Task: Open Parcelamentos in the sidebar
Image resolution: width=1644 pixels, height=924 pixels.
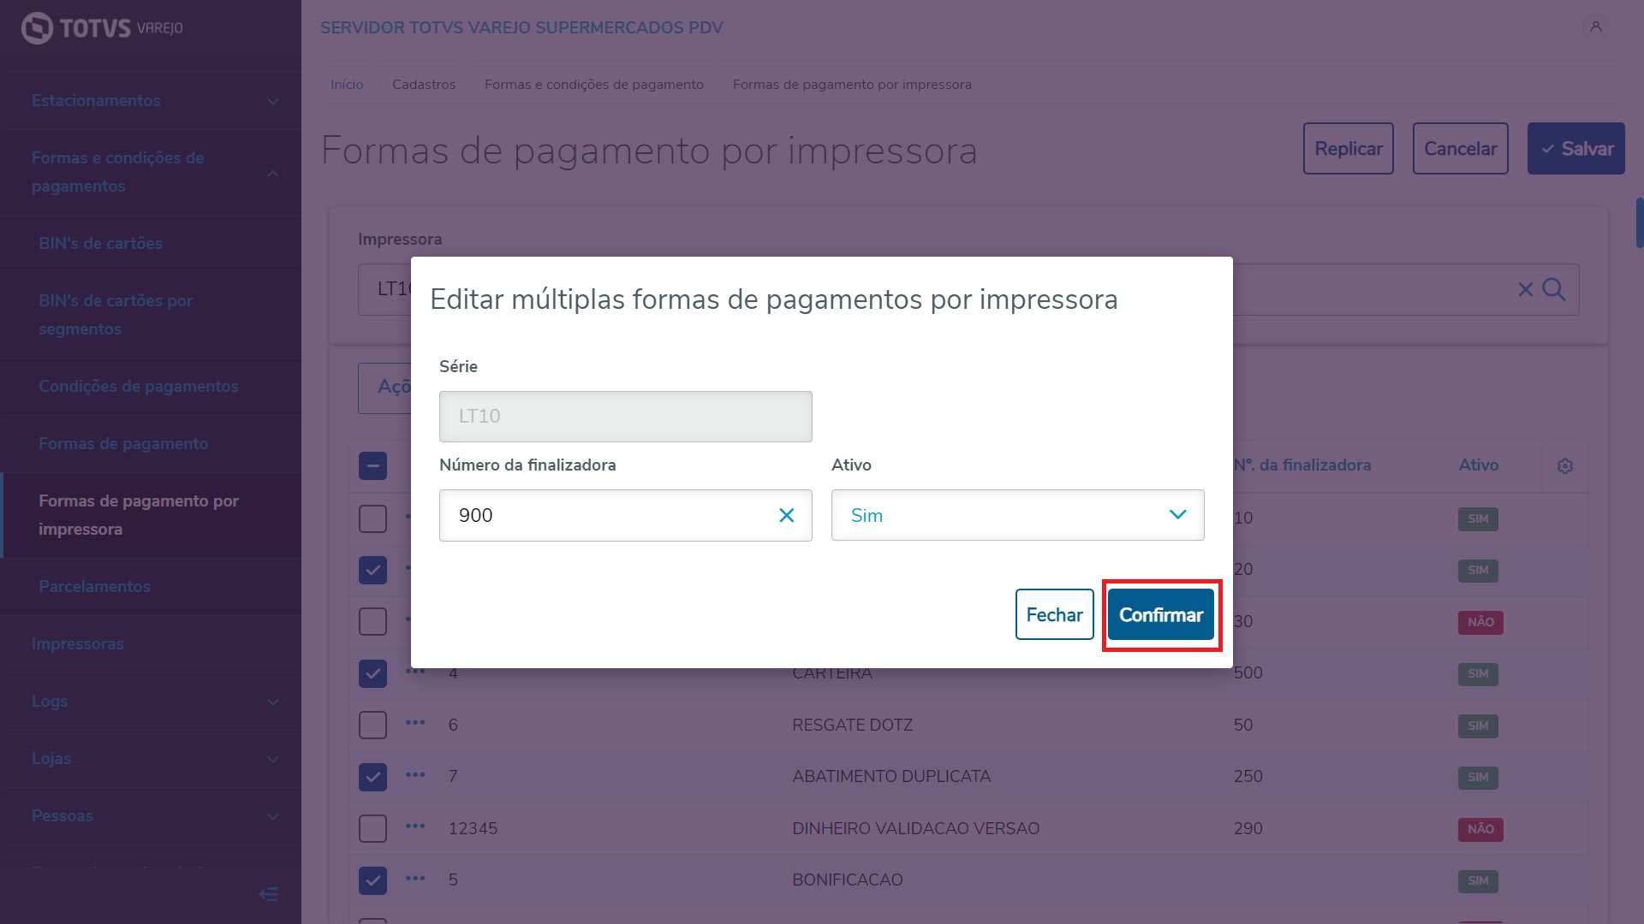Action: coord(94,587)
